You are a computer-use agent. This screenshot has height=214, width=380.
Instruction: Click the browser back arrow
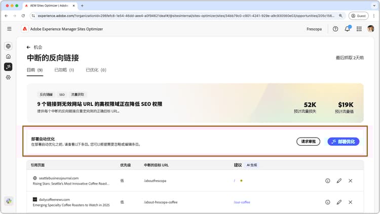pos(6,16)
